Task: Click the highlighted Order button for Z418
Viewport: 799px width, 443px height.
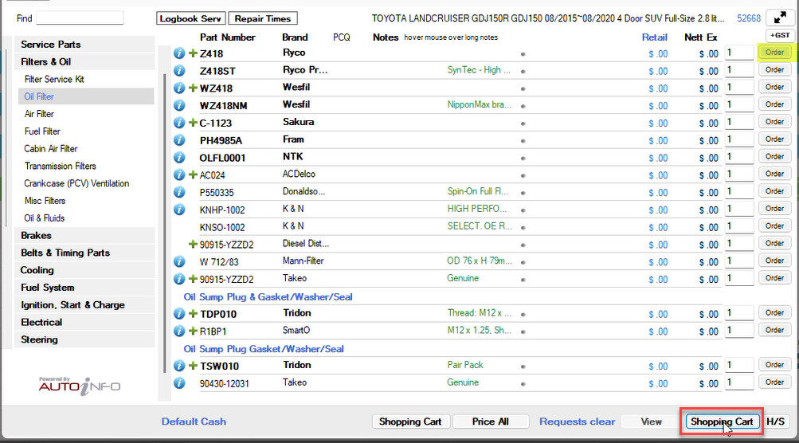Action: coord(774,52)
